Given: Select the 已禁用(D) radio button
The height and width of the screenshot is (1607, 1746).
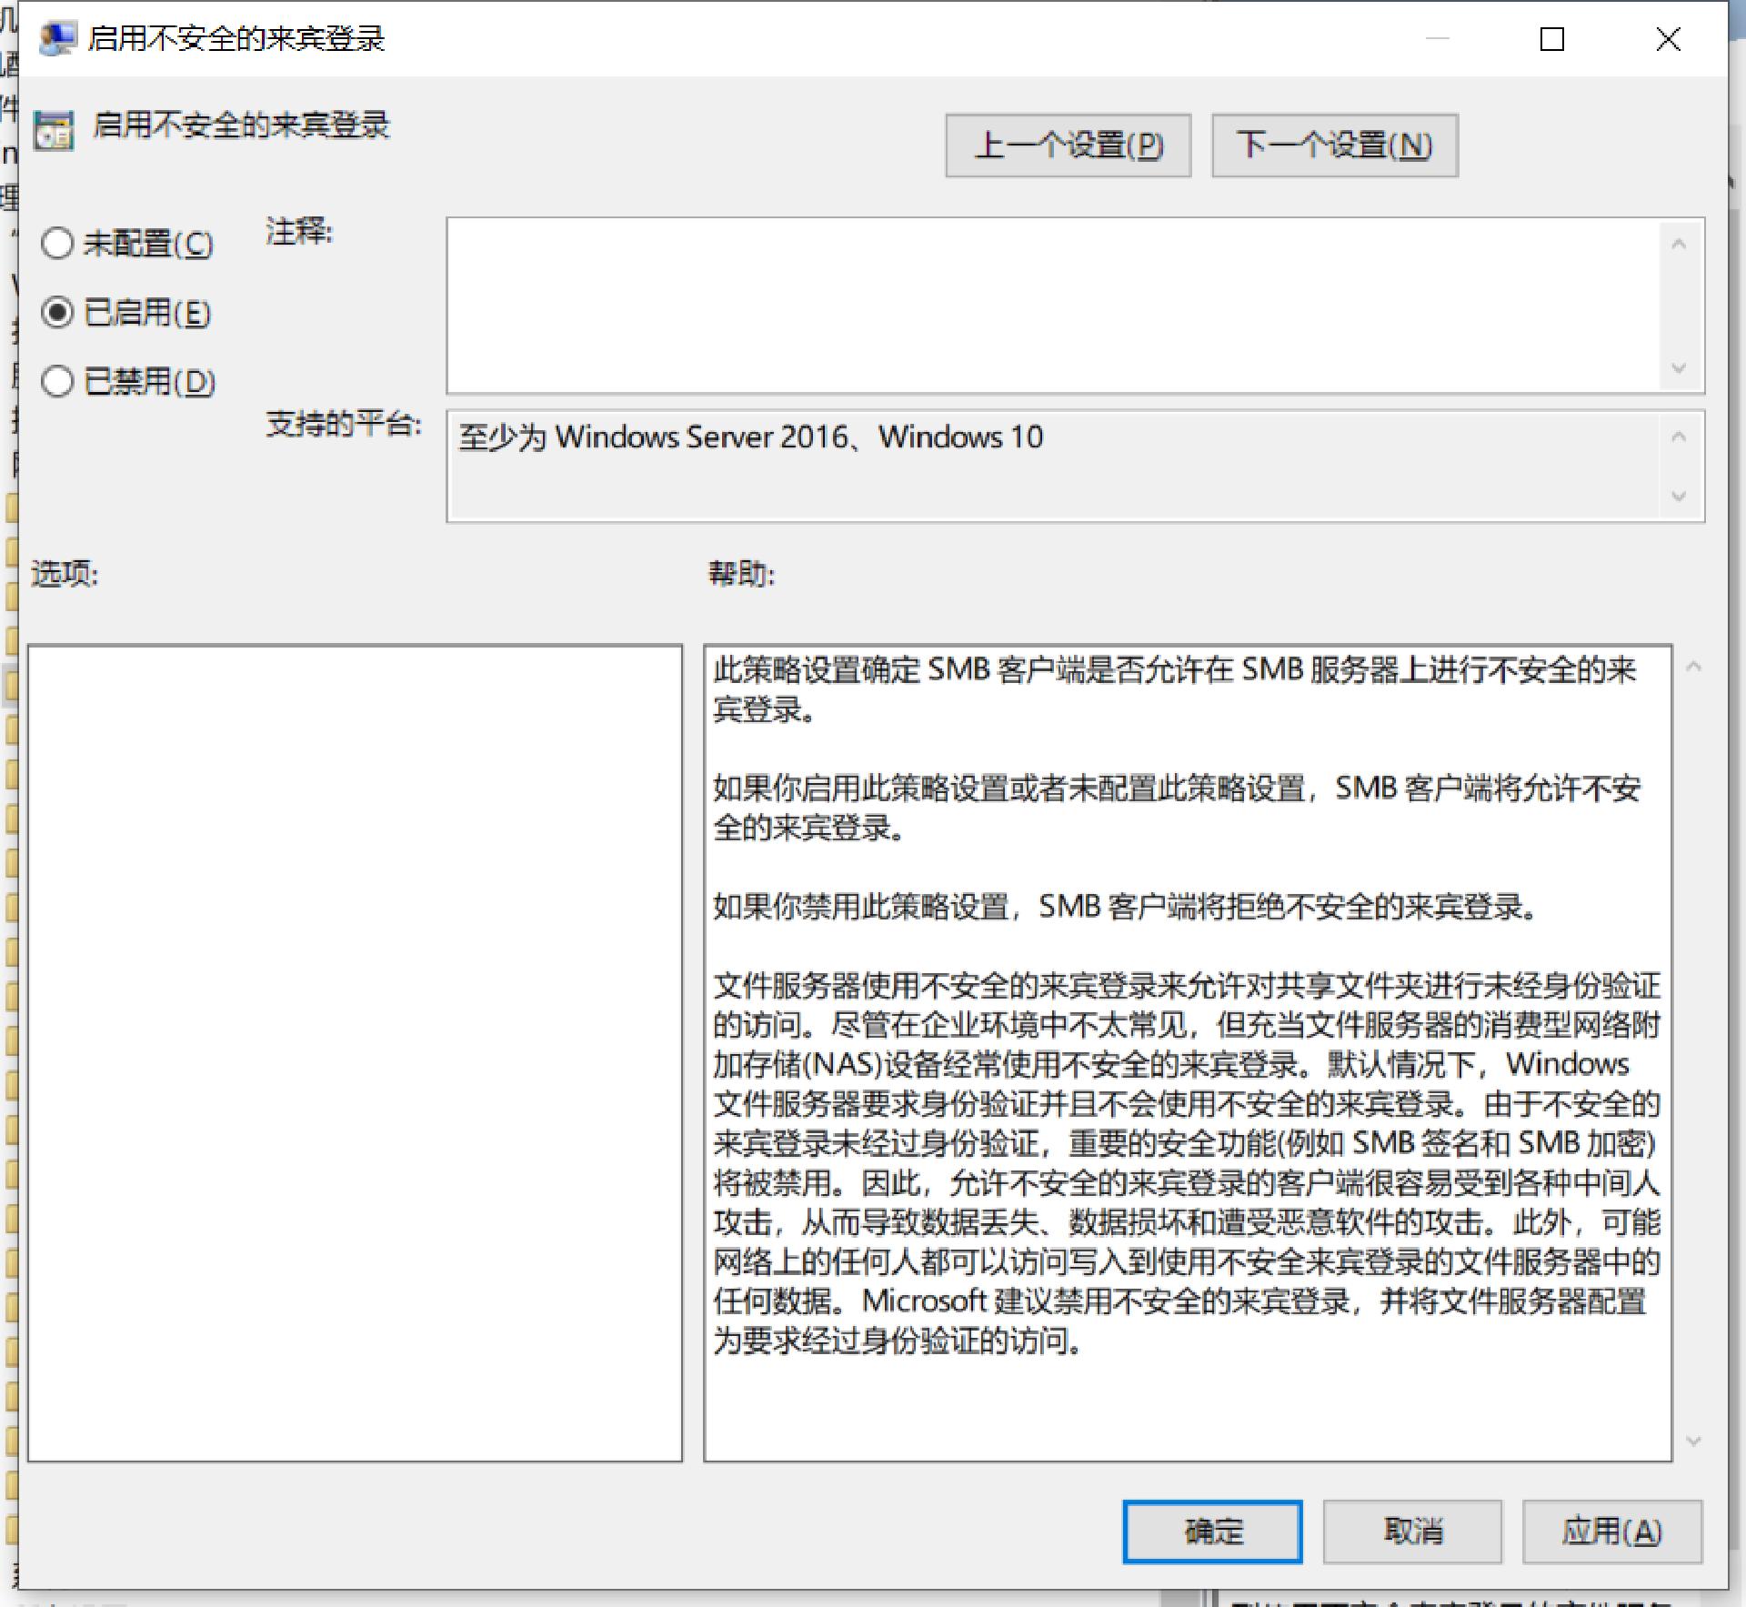Looking at the screenshot, I should 128,381.
